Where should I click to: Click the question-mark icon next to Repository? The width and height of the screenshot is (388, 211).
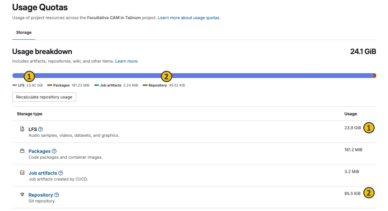coord(57,195)
